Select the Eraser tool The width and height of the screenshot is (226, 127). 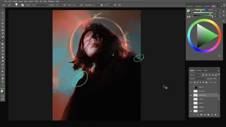(2, 51)
